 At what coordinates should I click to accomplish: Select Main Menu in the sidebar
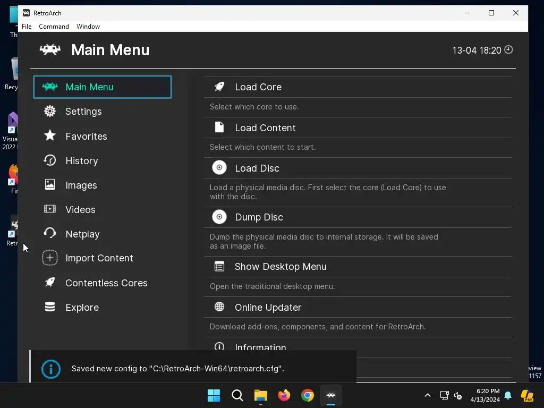click(103, 87)
